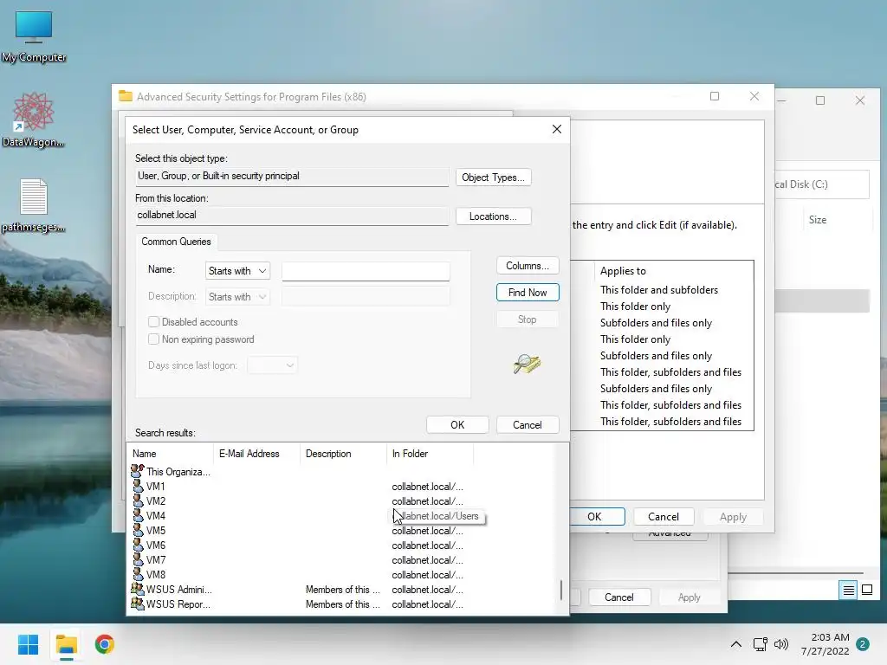Select the VM1 user icon

tap(138, 486)
